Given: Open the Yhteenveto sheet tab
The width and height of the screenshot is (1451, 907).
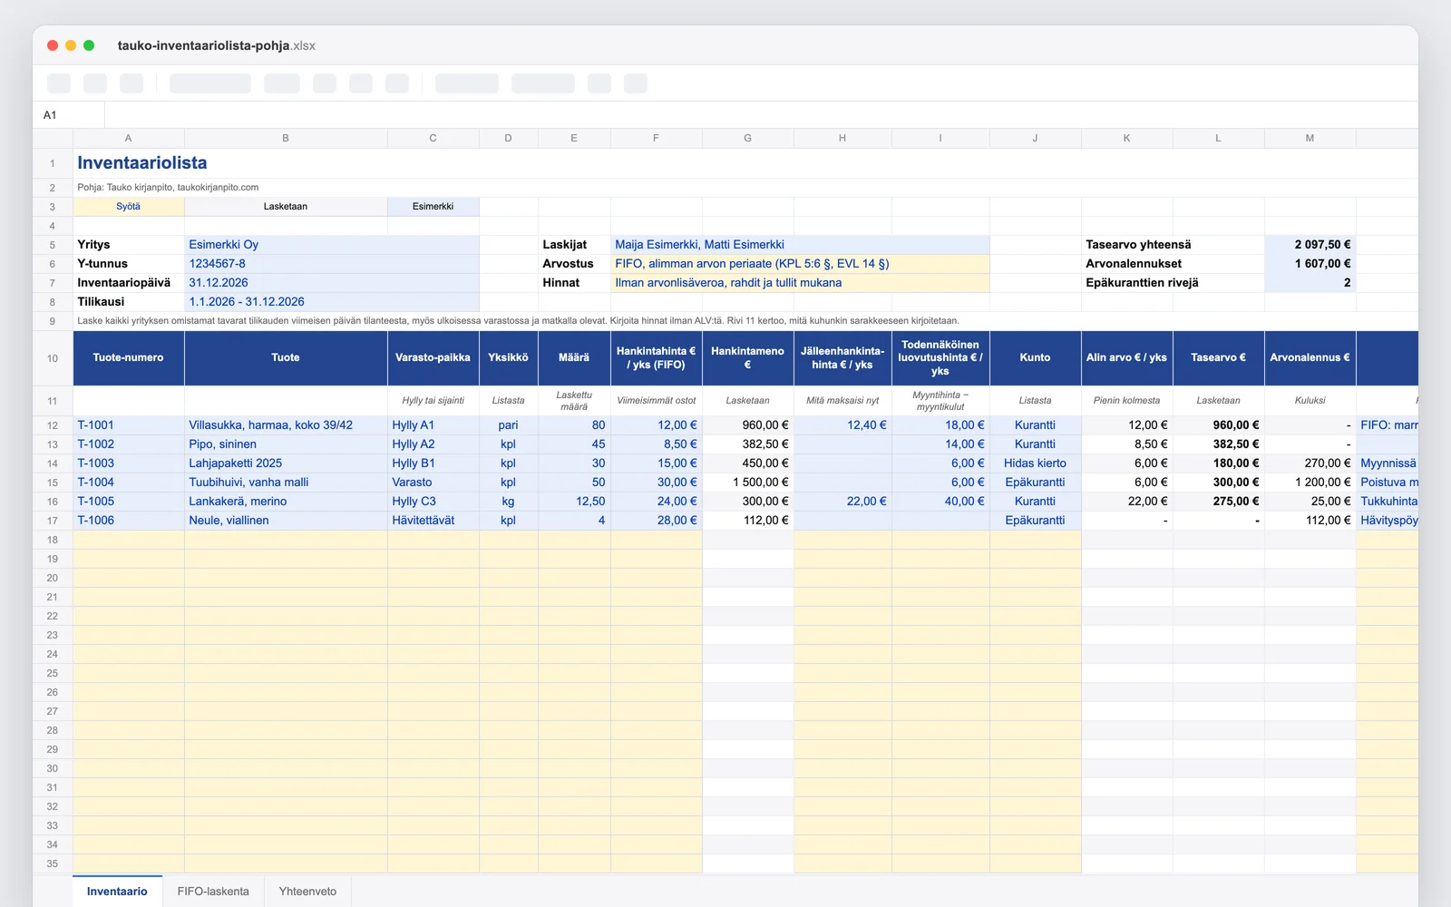Looking at the screenshot, I should pos(307,891).
